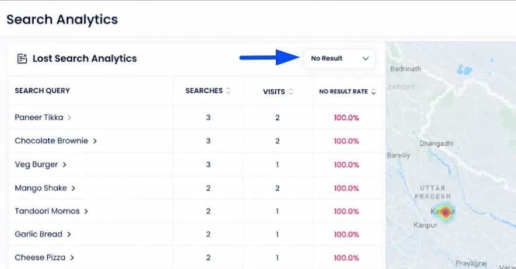Sort by No Result Rate arrows

[373, 92]
